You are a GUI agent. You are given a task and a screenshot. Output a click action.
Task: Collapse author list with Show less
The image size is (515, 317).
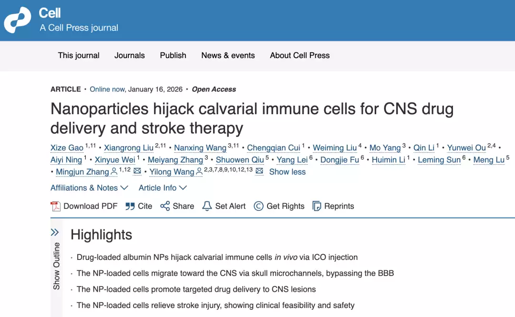287,172
